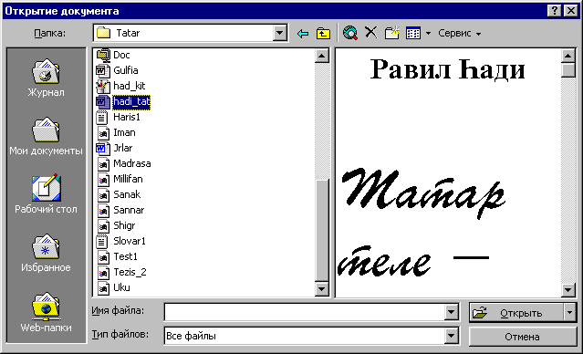Click the file icon beside Sanak
The image size is (583, 354).
(x=103, y=195)
